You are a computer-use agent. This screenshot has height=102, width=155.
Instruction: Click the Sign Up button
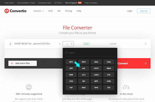(144, 11)
